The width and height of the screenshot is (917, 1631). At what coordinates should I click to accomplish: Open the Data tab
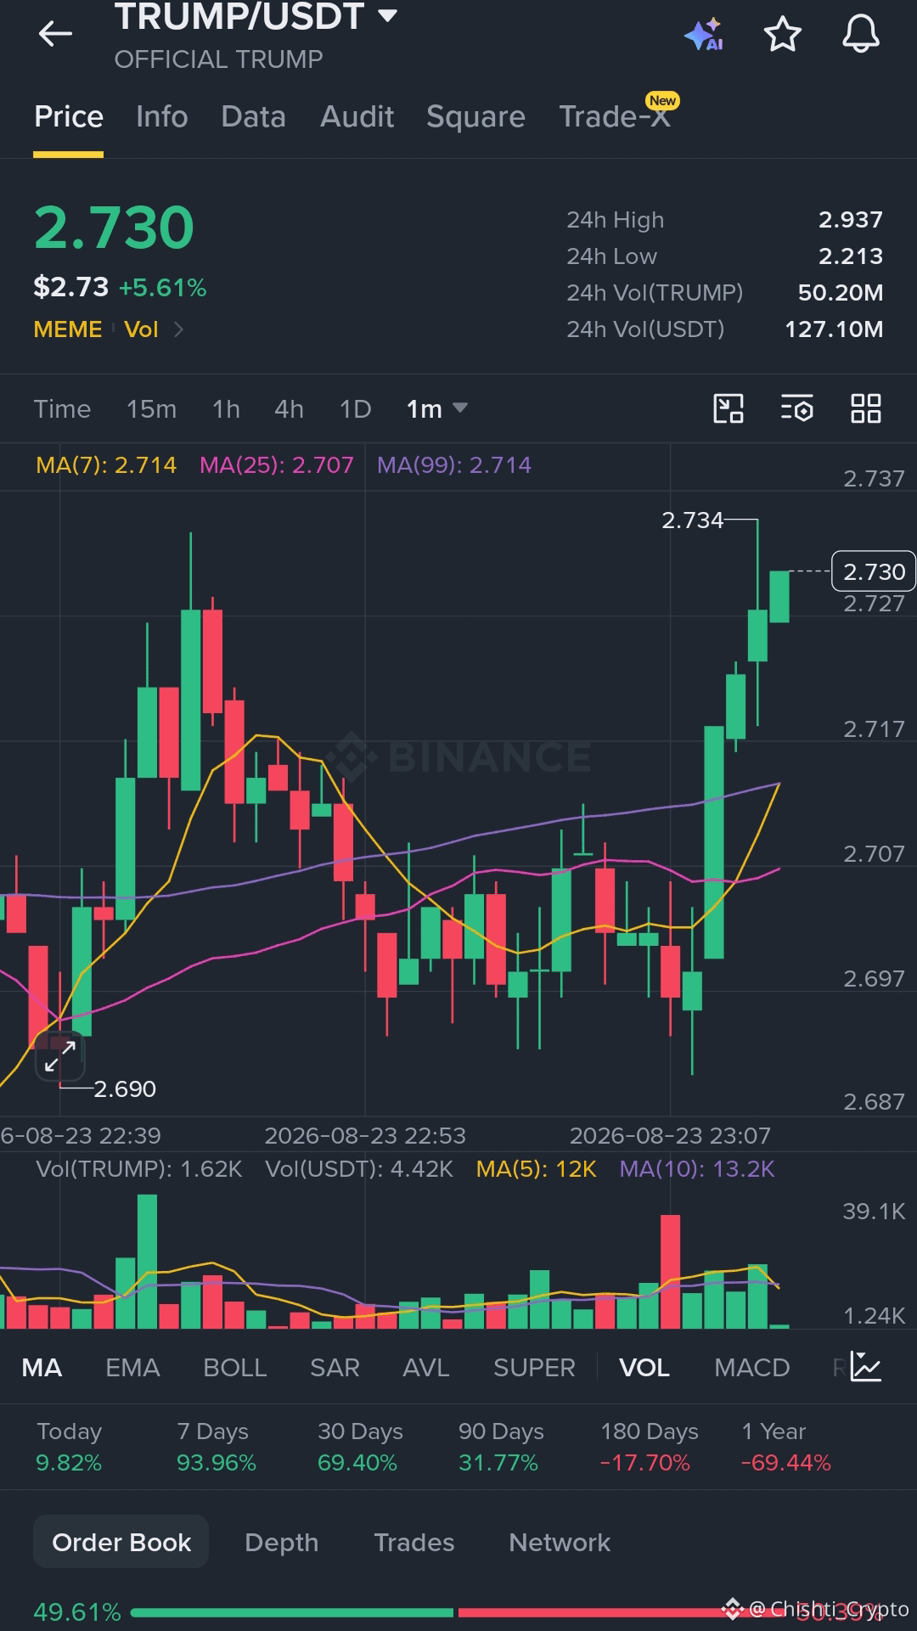pyautogui.click(x=253, y=116)
